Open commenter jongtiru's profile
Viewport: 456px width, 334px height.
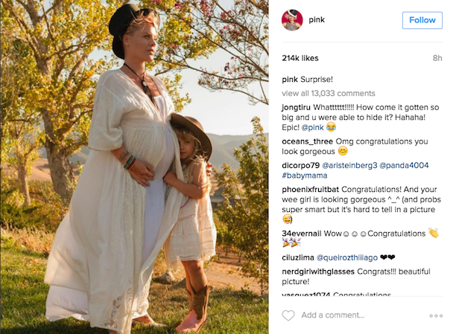tap(296, 108)
